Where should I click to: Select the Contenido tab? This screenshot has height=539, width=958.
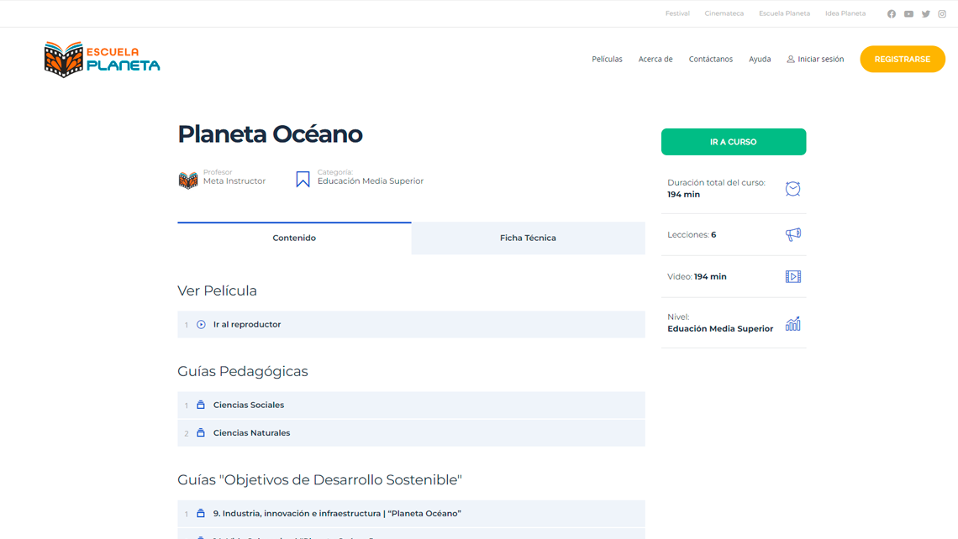click(294, 238)
